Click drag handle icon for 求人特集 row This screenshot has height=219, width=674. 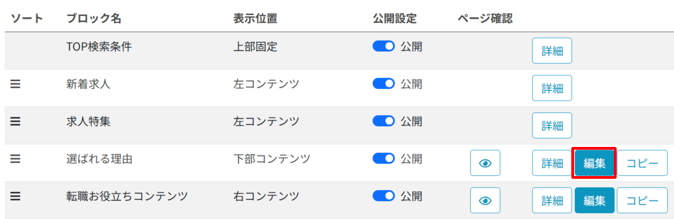(x=15, y=122)
